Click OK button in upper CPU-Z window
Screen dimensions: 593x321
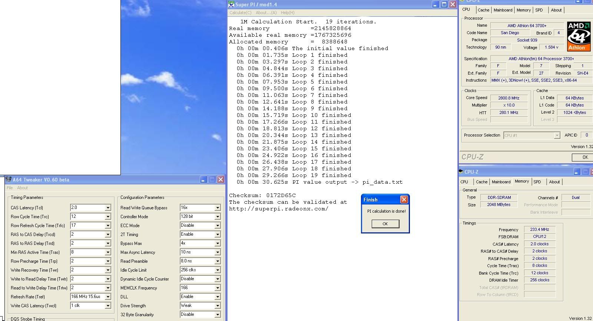pyautogui.click(x=583, y=157)
